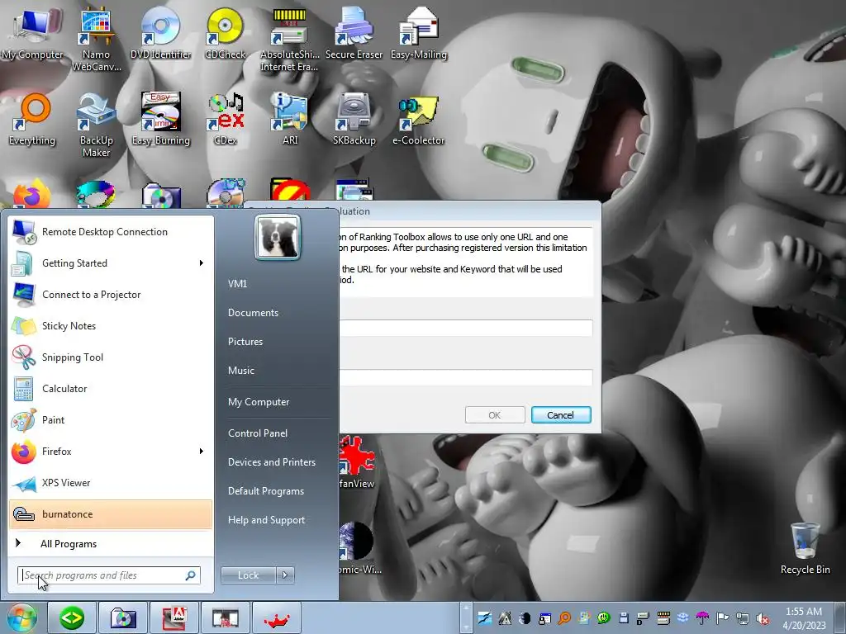This screenshot has width=846, height=634.
Task: Open the shutdown options arrow next to Lock
Action: 285,575
